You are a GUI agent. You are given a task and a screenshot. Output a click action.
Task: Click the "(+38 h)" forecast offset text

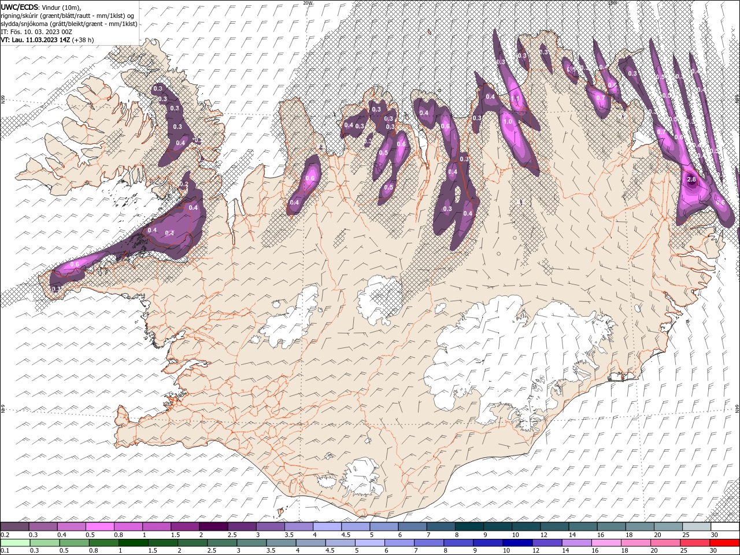tap(83, 40)
